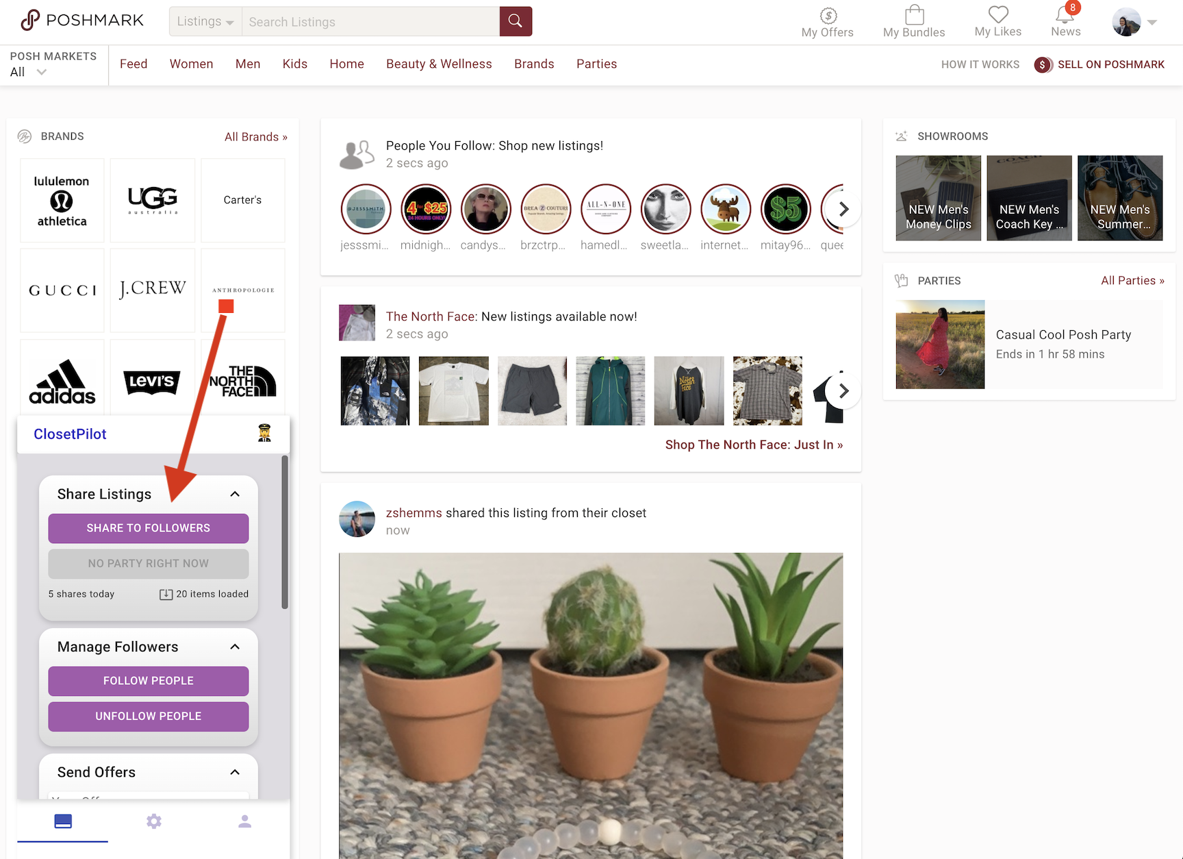Click the search magnifier button
The width and height of the screenshot is (1183, 859).
[516, 21]
